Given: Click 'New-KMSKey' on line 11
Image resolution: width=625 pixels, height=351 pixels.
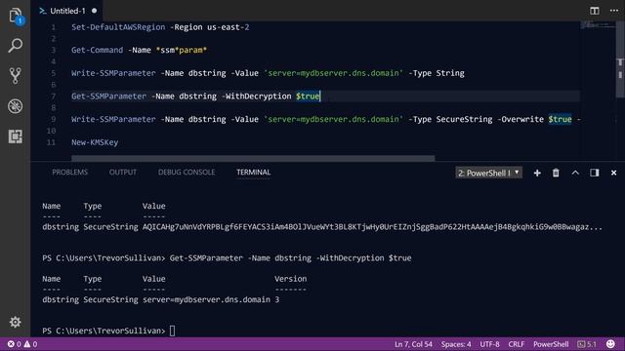Looking at the screenshot, I should point(95,142).
